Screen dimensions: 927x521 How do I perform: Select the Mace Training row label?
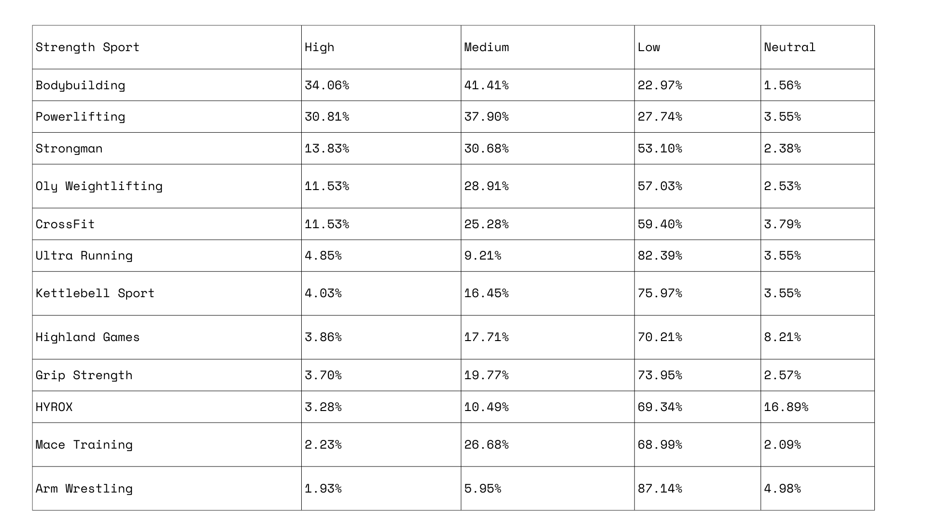point(84,445)
